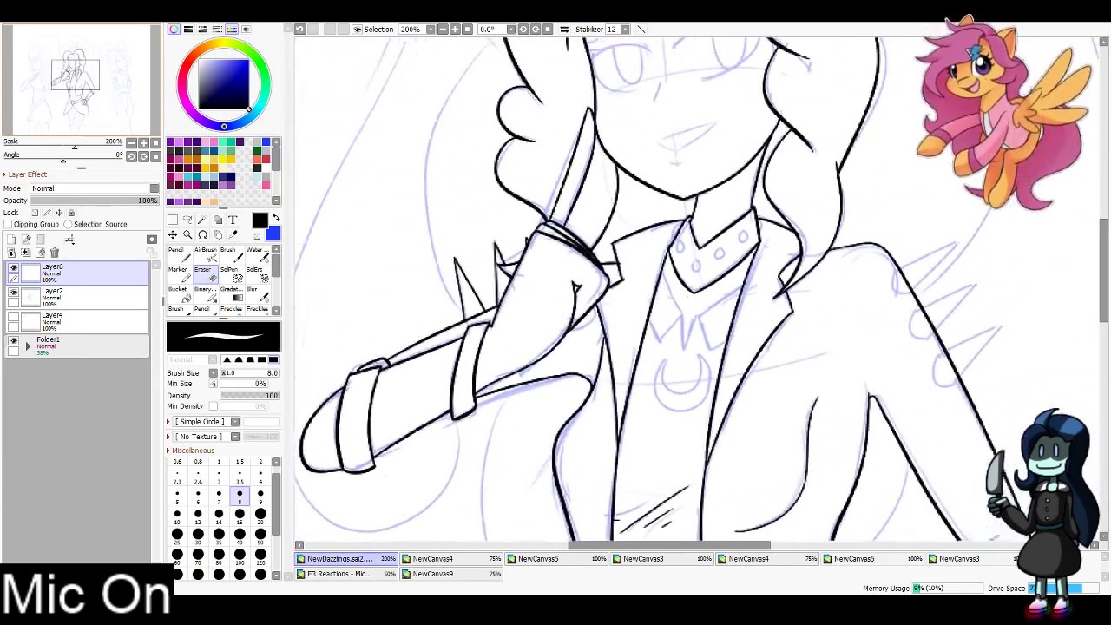Switch to the NewCanvas9 tab
Viewport: 1111px width, 625px height.
(x=432, y=574)
